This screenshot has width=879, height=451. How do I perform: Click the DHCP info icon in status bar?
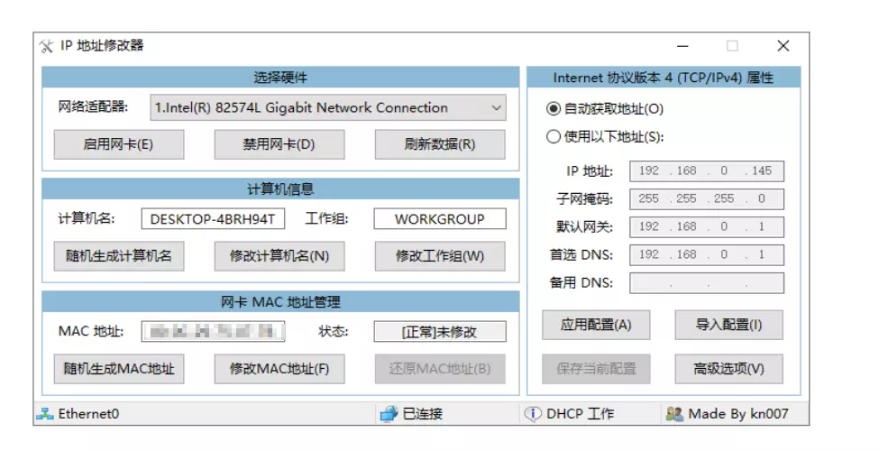pyautogui.click(x=532, y=414)
